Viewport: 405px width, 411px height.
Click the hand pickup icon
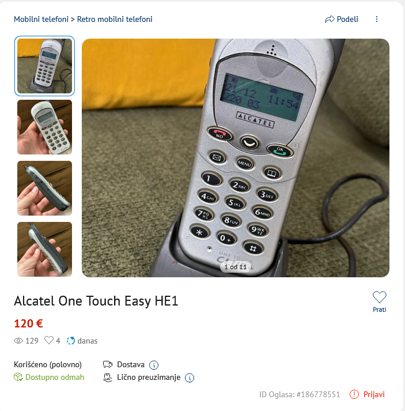[x=108, y=378]
